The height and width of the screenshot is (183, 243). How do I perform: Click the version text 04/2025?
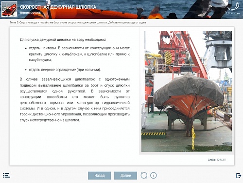(31, 13)
